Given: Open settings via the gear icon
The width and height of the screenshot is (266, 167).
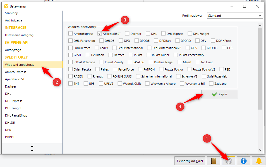Looking at the screenshot, I should 229,161.
